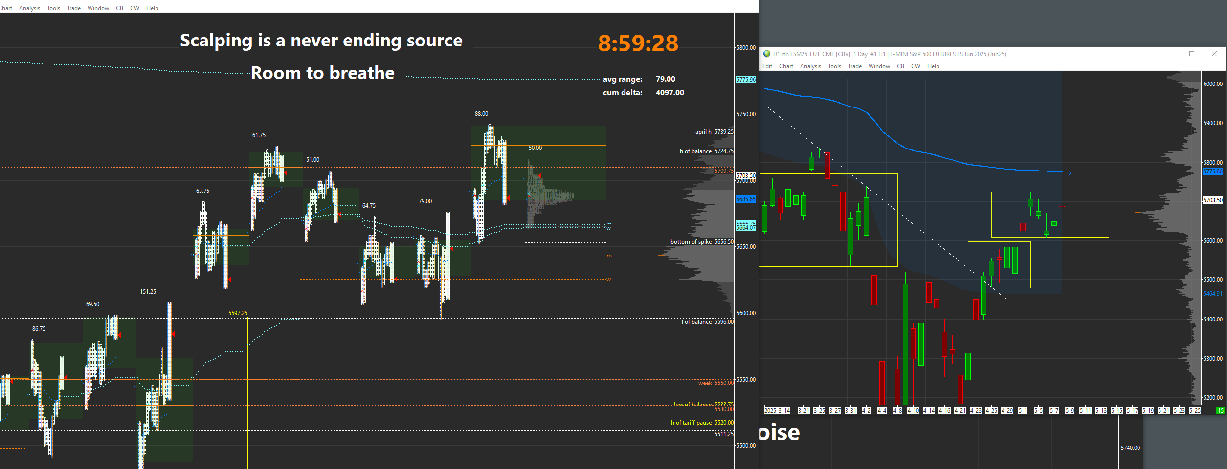This screenshot has width=1227, height=469.
Task: Open Trade menu in the main chart window
Action: [74, 8]
